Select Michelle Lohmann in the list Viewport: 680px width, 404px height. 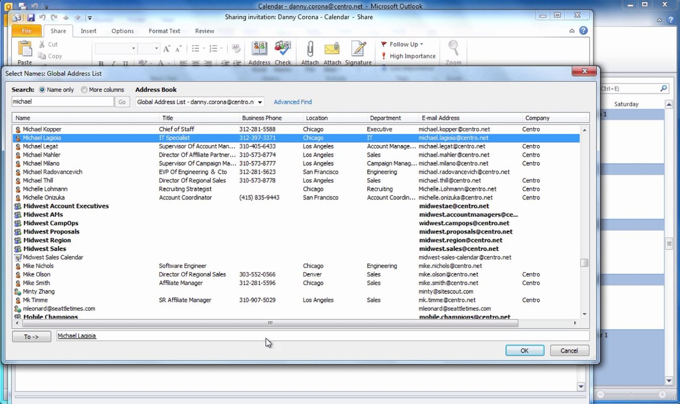tap(296, 189)
